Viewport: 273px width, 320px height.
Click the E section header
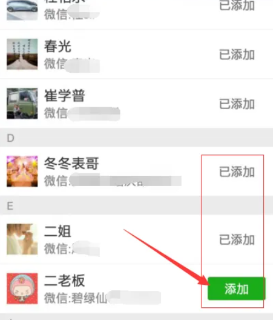tap(136, 205)
